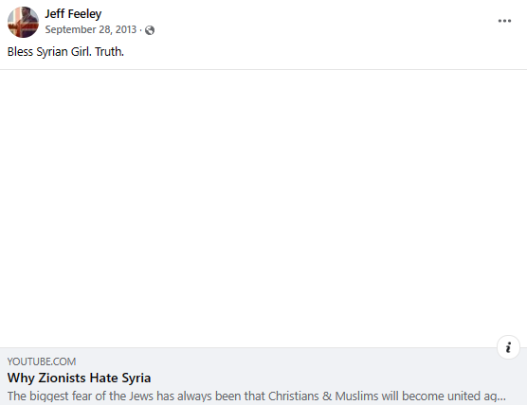Image resolution: width=527 pixels, height=405 pixels.
Task: Click the word "Truth." in the post
Action: coord(110,52)
